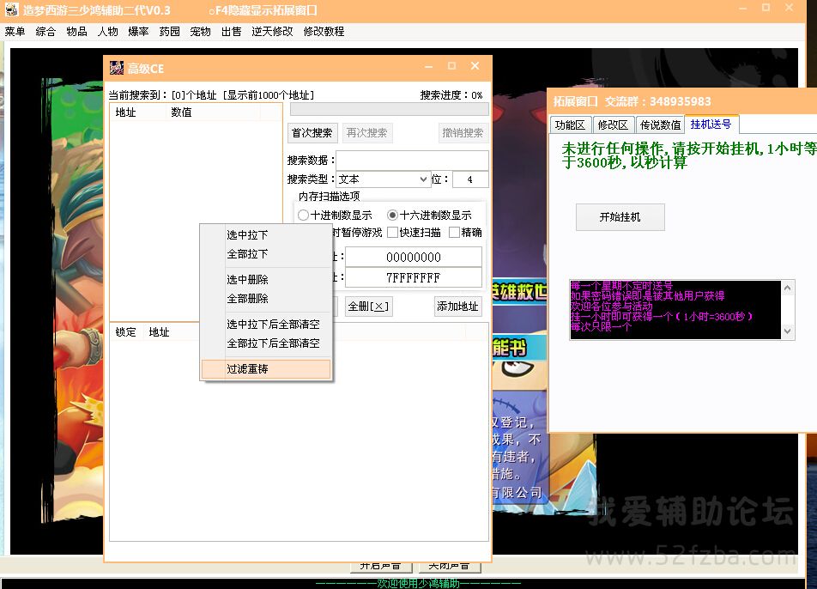The width and height of the screenshot is (817, 589).
Task: Minimize the main 造梦西游 window
Action: [x=743, y=8]
